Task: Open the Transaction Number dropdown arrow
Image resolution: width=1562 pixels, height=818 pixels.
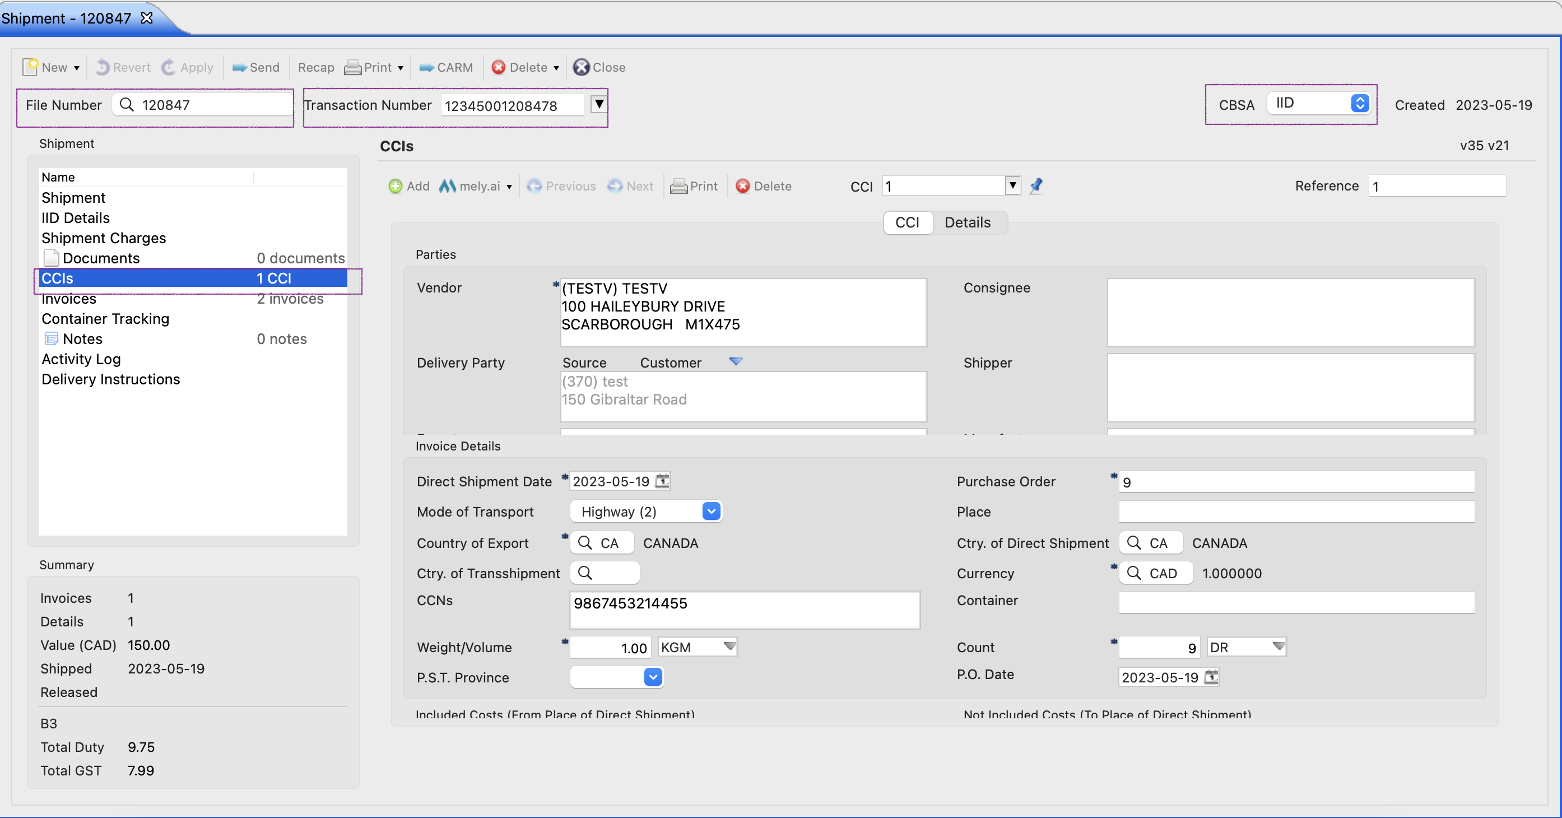Action: tap(599, 104)
